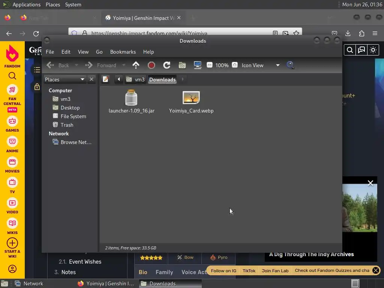Click the file manager search magnifier icon
The height and width of the screenshot is (288, 384).
pyautogui.click(x=290, y=65)
